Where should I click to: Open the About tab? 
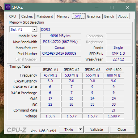click(123, 16)
